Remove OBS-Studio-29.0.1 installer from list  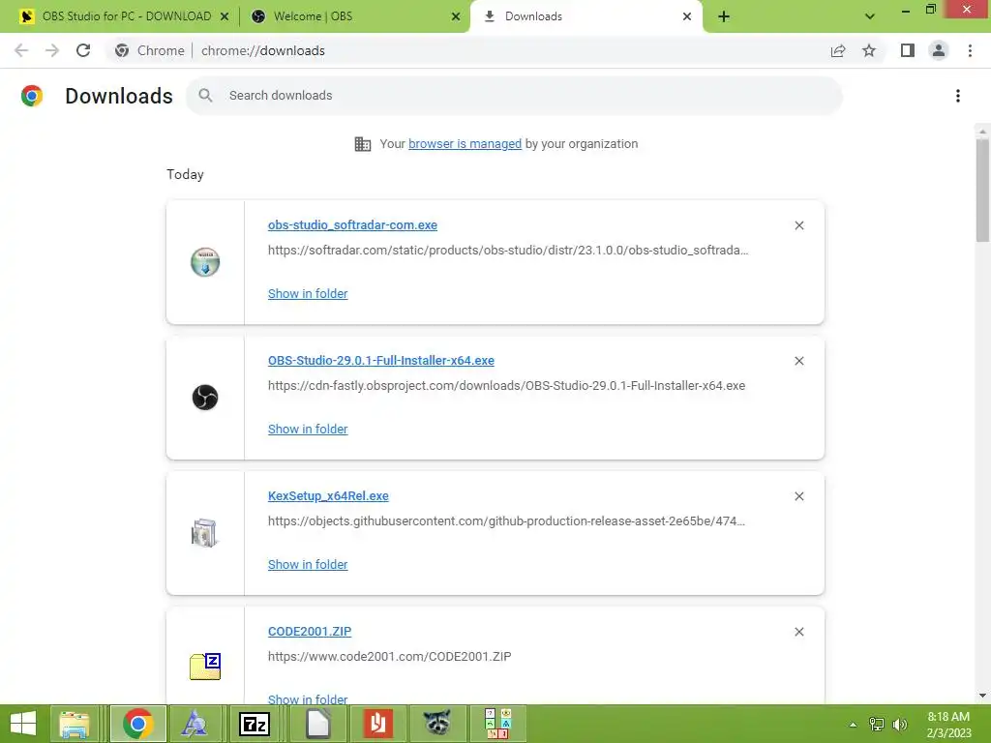pos(799,361)
